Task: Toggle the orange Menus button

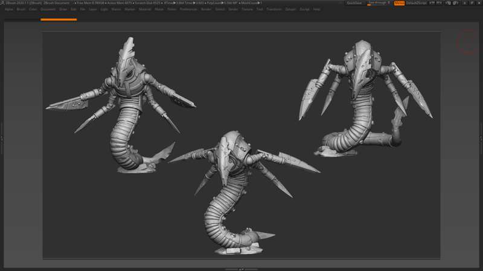Action: tap(399, 3)
